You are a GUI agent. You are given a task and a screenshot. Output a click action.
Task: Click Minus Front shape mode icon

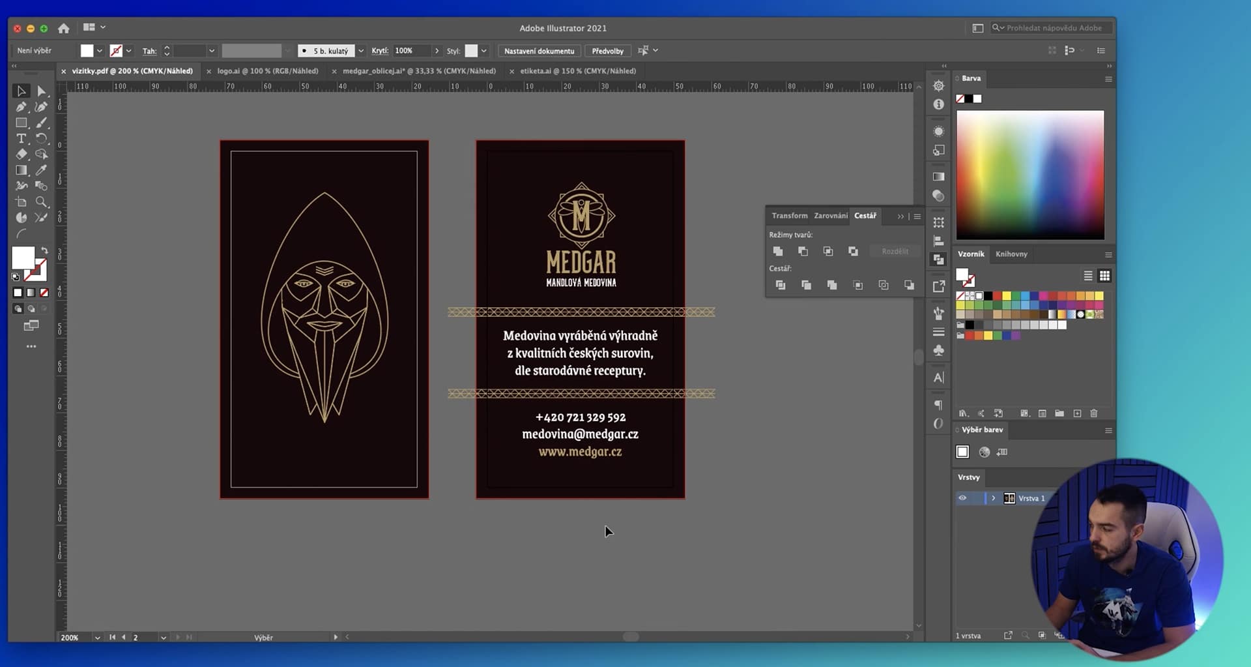pyautogui.click(x=803, y=251)
